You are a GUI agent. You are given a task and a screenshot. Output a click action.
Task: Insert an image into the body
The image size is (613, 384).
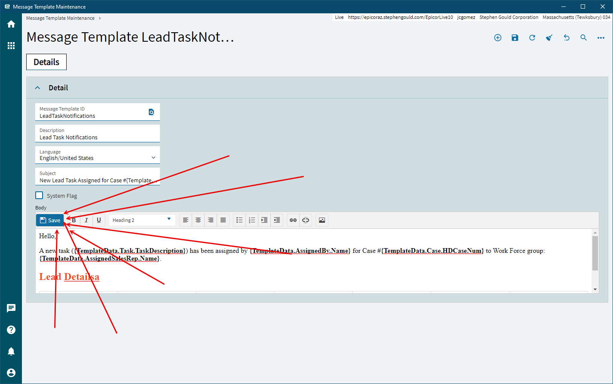(322, 220)
